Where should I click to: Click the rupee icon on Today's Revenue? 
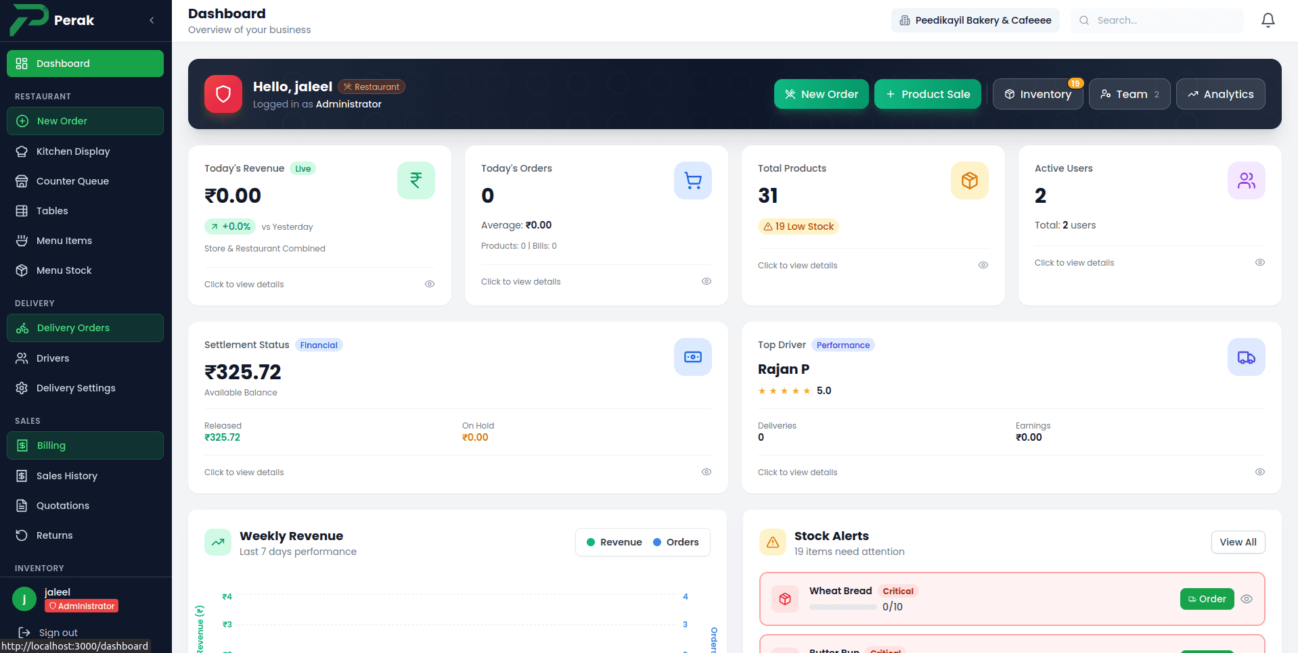pos(416,180)
